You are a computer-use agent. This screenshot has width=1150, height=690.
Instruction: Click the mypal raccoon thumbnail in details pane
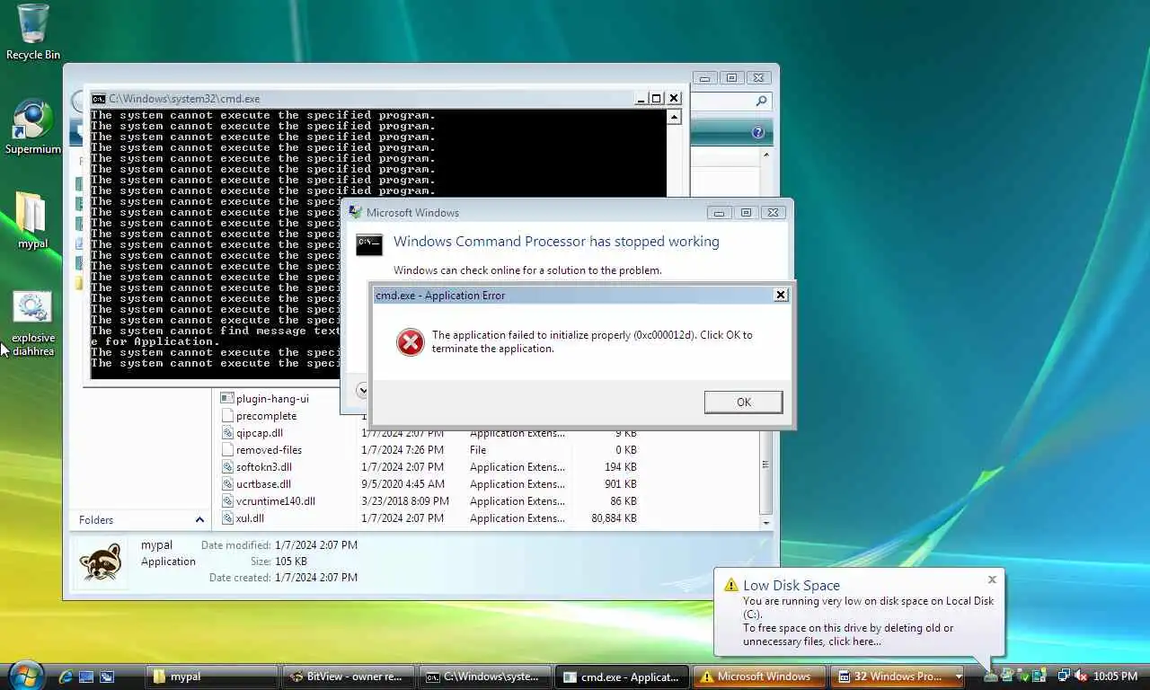101,562
